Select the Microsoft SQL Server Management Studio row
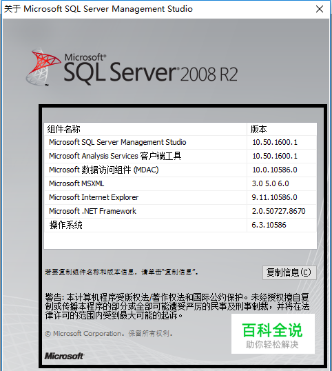The height and width of the screenshot is (371, 332). [x=180, y=142]
